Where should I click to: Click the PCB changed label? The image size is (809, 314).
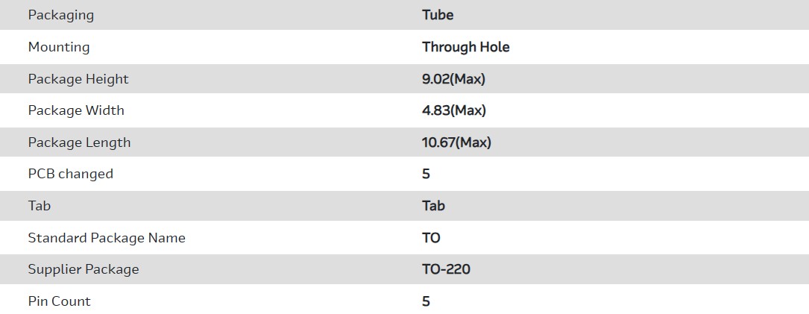(x=71, y=174)
